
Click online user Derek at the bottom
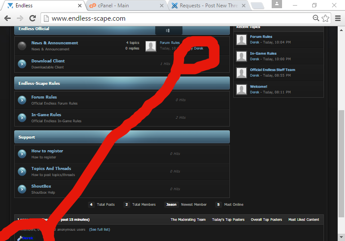click(28, 238)
